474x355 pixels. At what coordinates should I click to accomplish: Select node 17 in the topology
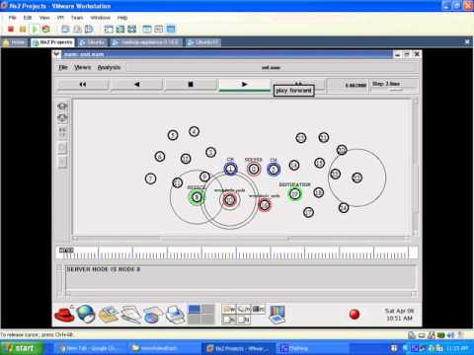tap(308, 212)
